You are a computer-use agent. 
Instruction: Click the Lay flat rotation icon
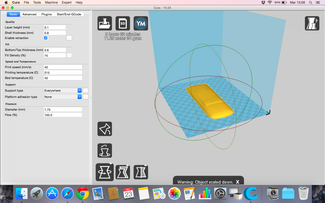point(105,129)
